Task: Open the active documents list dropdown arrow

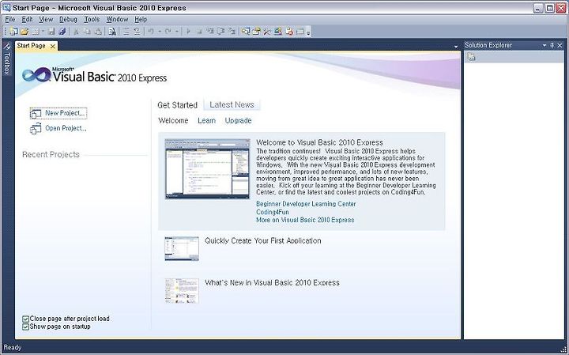Action: pos(456,47)
